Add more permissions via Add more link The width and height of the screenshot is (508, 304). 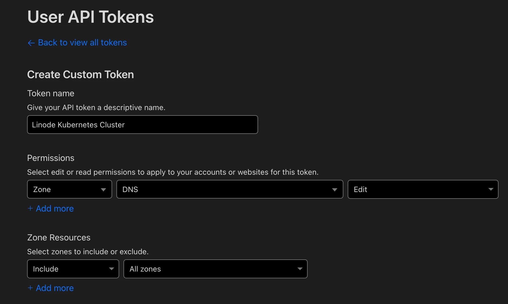(x=51, y=209)
